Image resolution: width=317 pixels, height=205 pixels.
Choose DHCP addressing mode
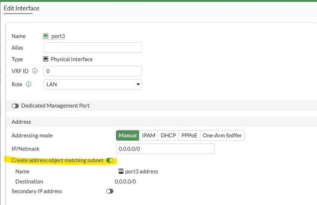pos(169,135)
